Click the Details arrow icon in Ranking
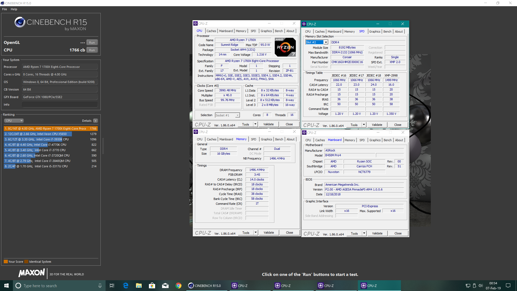Viewport: 517px width, 291px height. 96,121
